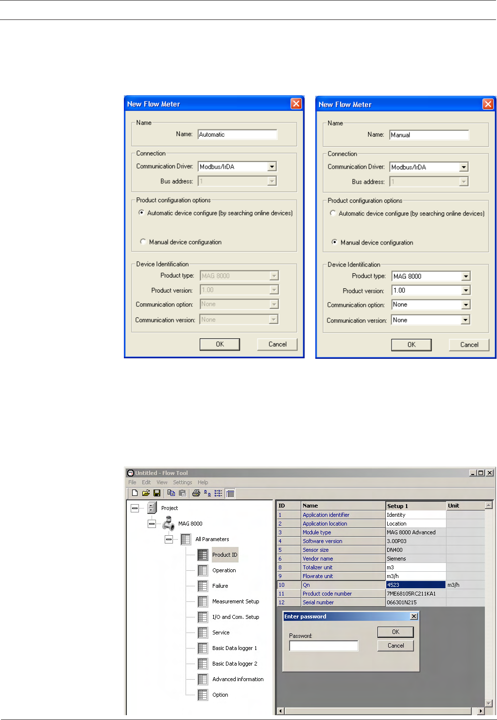Click the Project cabinet icon in tree
Viewport: 497px width, 720px height.
[x=152, y=508]
